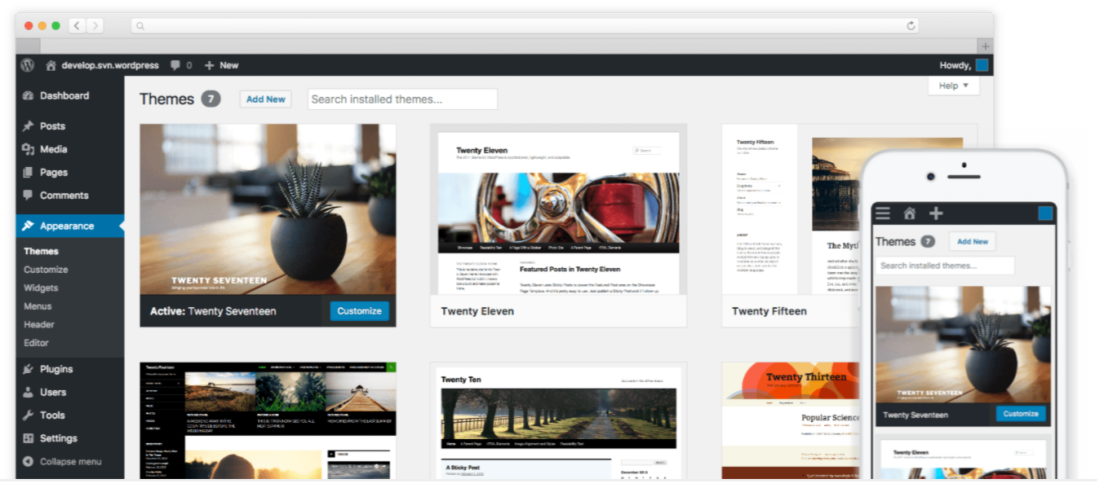The image size is (1104, 501).
Task: Click the browser forward arrow
Action: [95, 26]
